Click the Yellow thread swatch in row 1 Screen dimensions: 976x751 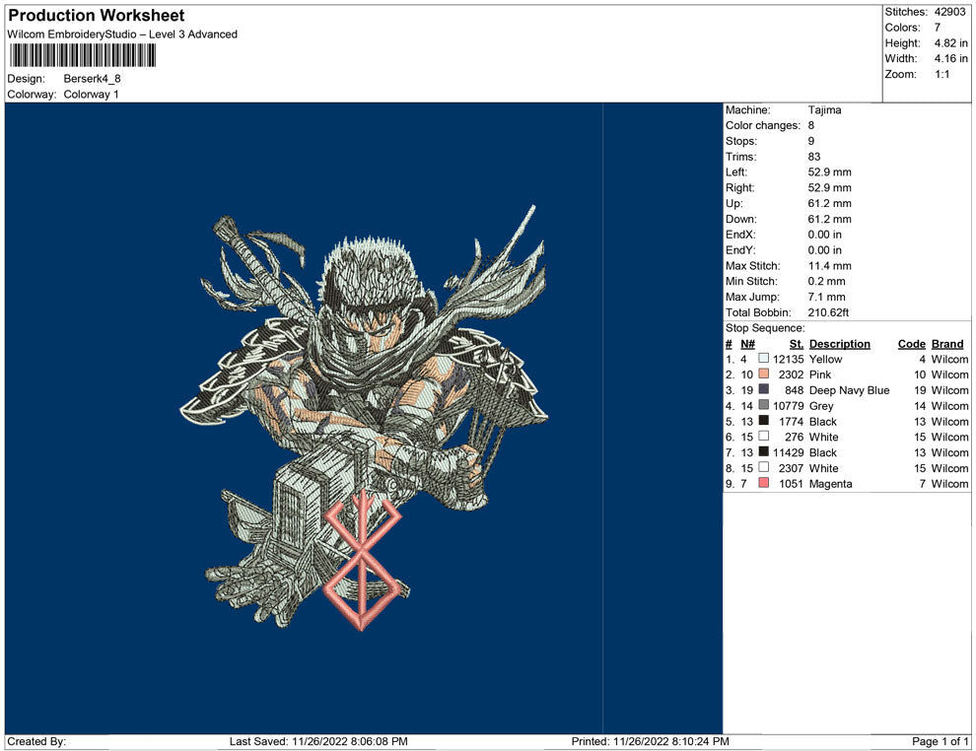763,360
